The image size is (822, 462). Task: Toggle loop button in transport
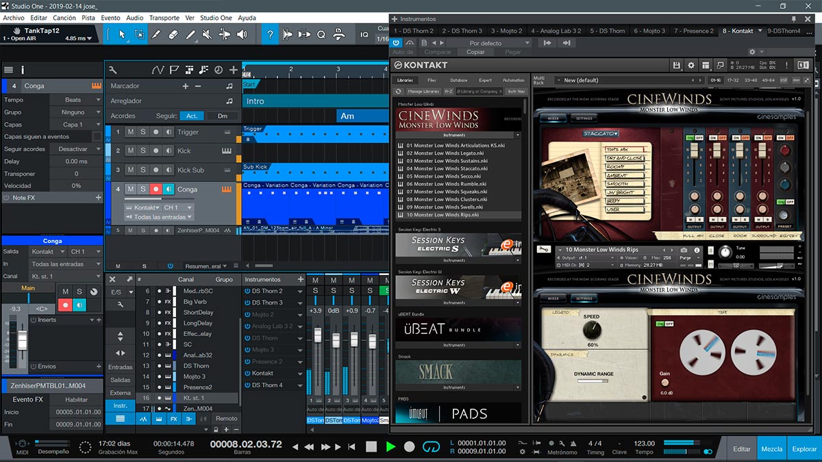(430, 446)
